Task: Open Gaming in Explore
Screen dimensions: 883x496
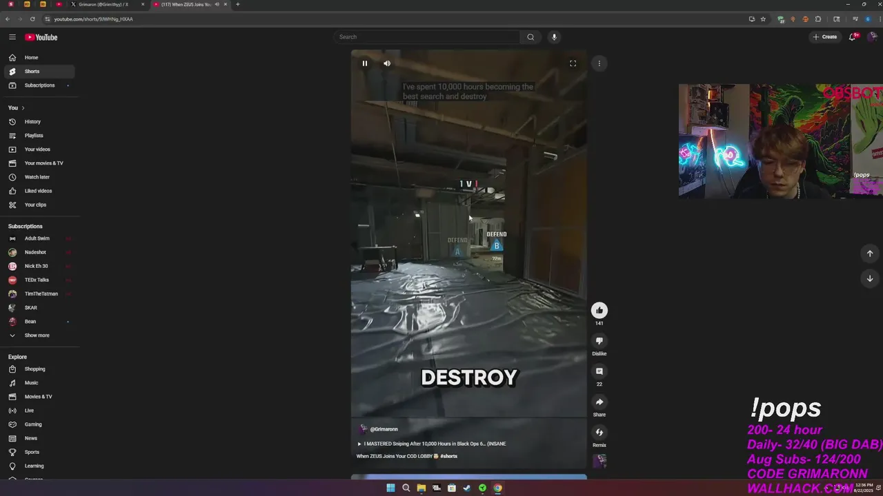Action: [x=39, y=424]
